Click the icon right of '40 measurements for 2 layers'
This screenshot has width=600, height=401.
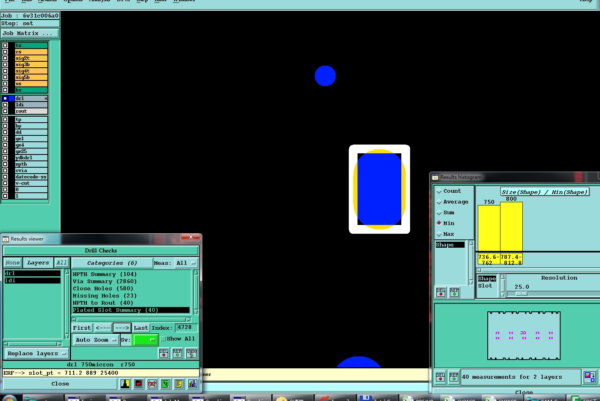pos(590,377)
